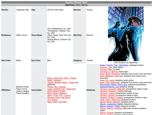Open the Gordon, Barbara "Barb" / Oracle link
Image resolution: width=153 pixels, height=115 pixels.
point(61,82)
